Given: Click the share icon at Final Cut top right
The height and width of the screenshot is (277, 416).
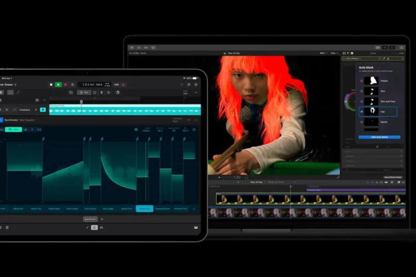Looking at the screenshot, I should [x=401, y=48].
